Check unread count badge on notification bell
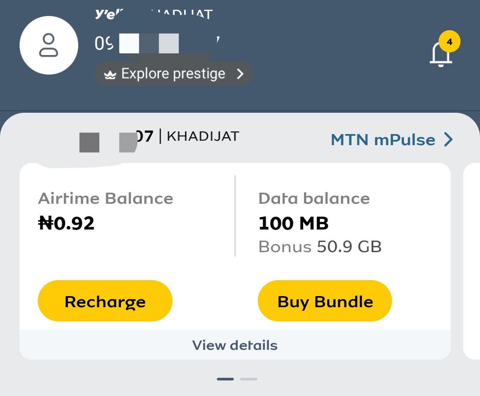This screenshot has height=396, width=480. click(450, 41)
